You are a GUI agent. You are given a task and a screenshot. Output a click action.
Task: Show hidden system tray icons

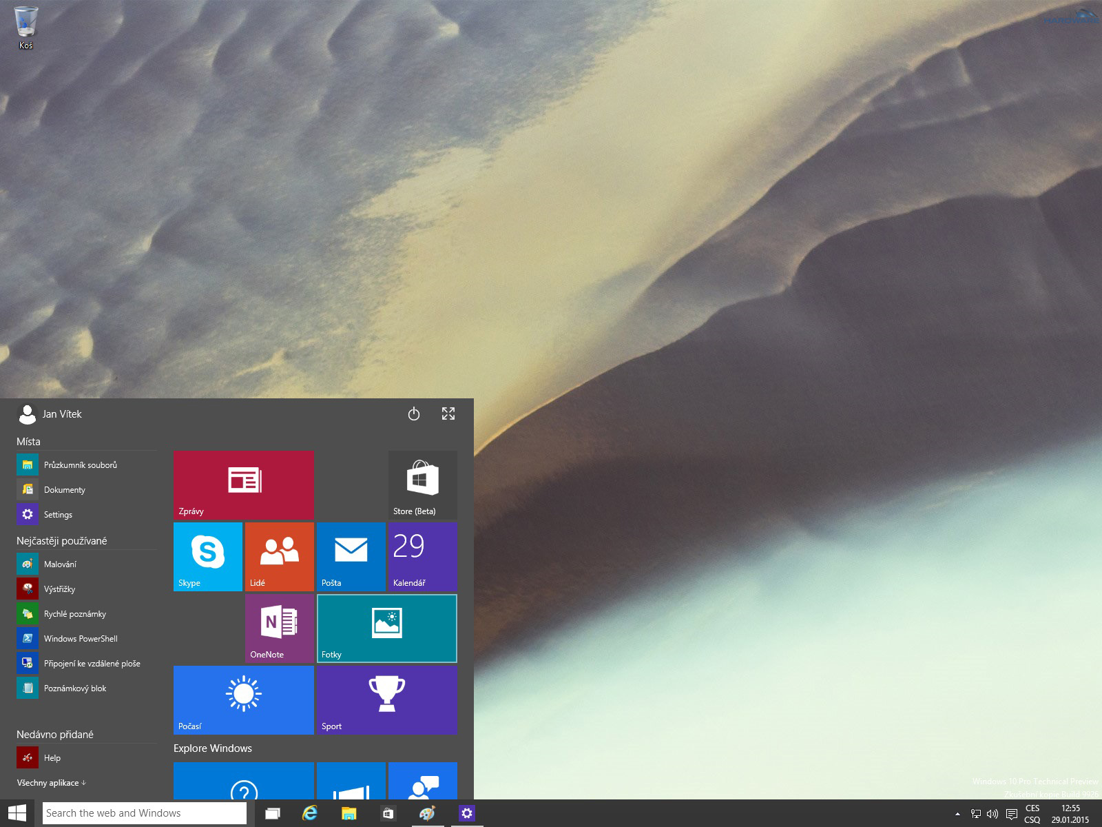(x=957, y=814)
